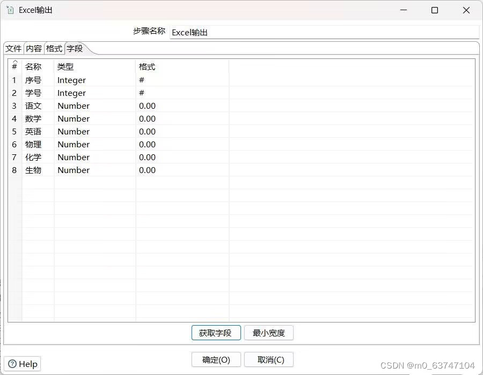Select row number 4
The image size is (483, 375).
(14, 118)
